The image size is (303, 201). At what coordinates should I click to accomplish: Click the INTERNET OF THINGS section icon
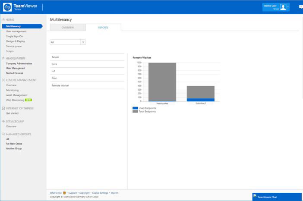tap(3, 108)
